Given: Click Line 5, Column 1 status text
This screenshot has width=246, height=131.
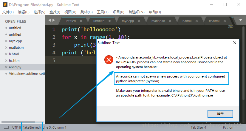Looking at the screenshot, I should pyautogui.click(x=54, y=127).
